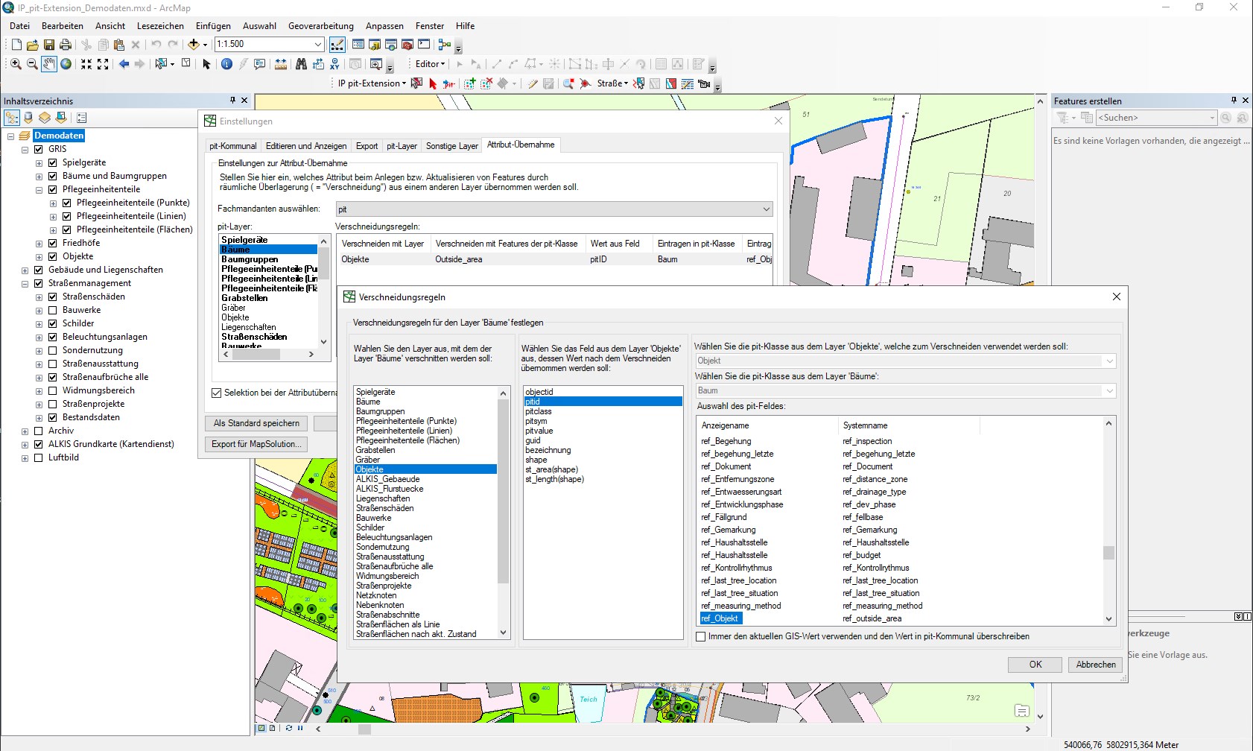
Task: Open the Baum pit-Klasse dropdown
Action: tap(1110, 390)
